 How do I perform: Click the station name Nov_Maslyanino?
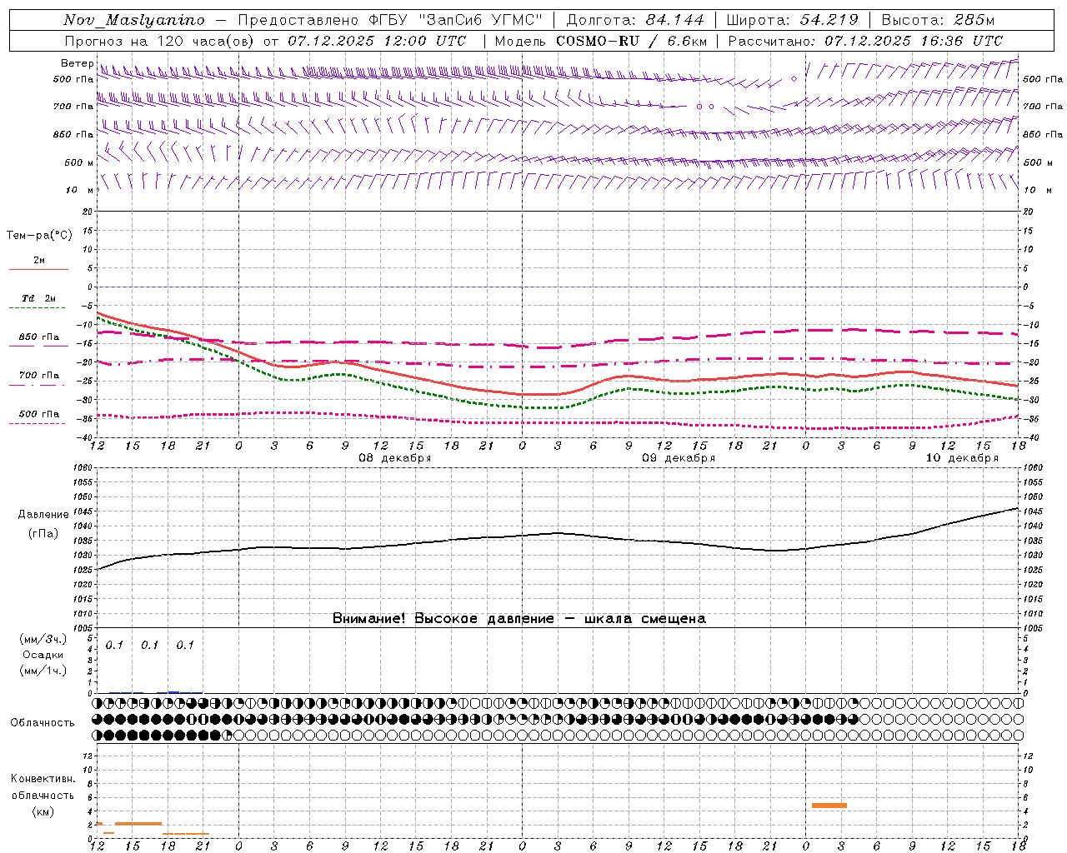tap(133, 20)
